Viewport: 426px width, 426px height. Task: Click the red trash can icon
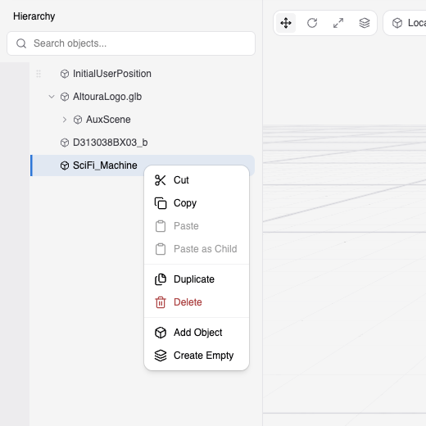161,302
